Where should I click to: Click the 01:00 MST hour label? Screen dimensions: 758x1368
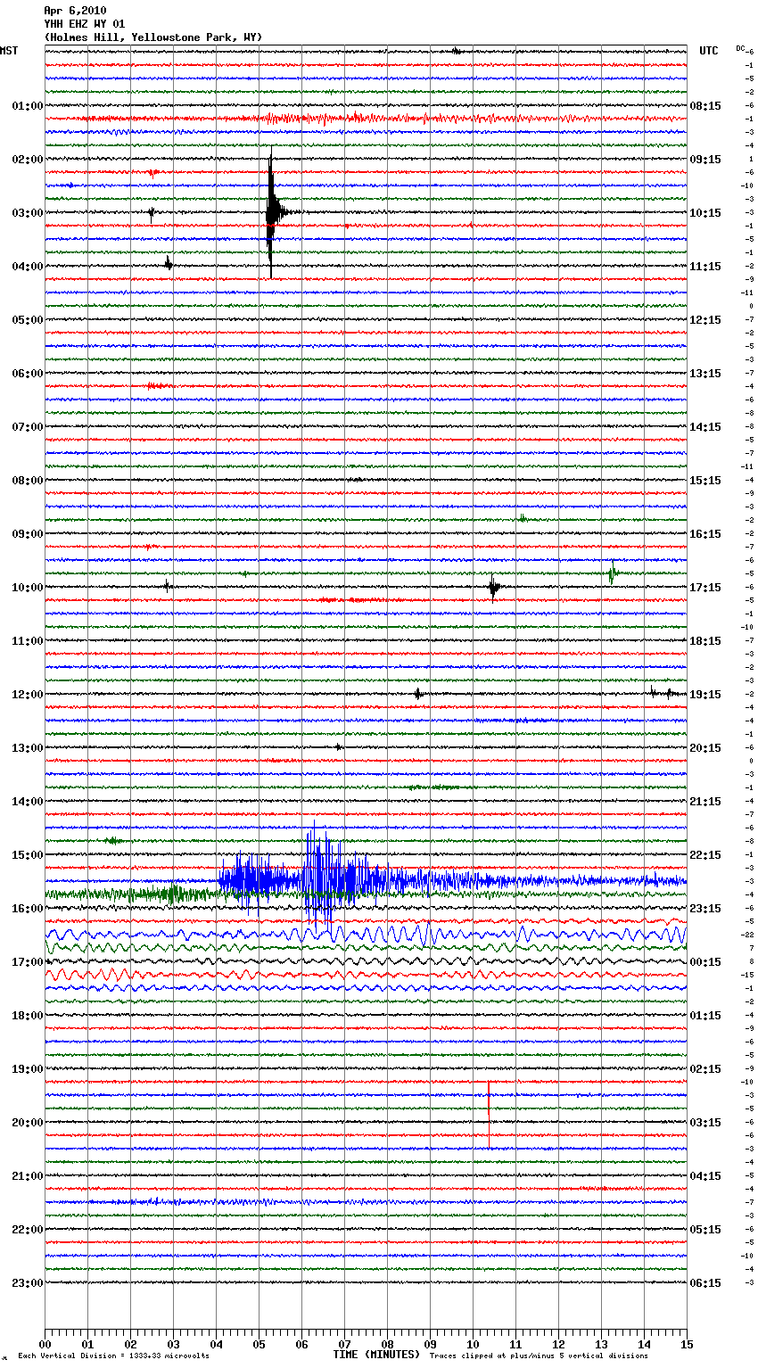[27, 106]
